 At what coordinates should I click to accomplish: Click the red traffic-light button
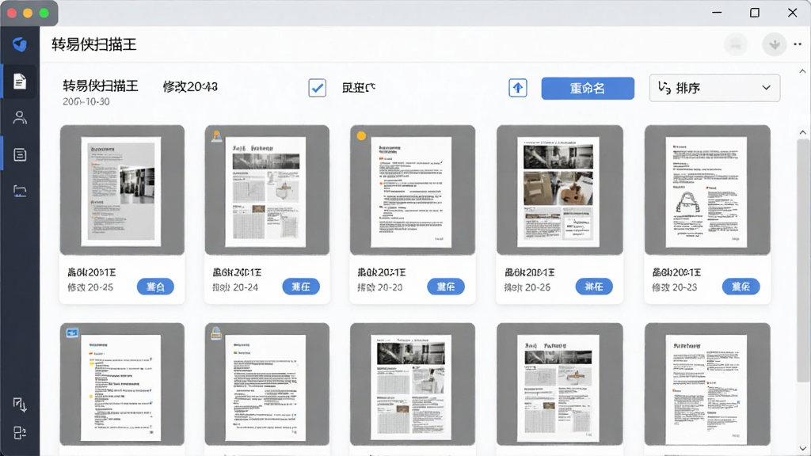click(x=11, y=13)
